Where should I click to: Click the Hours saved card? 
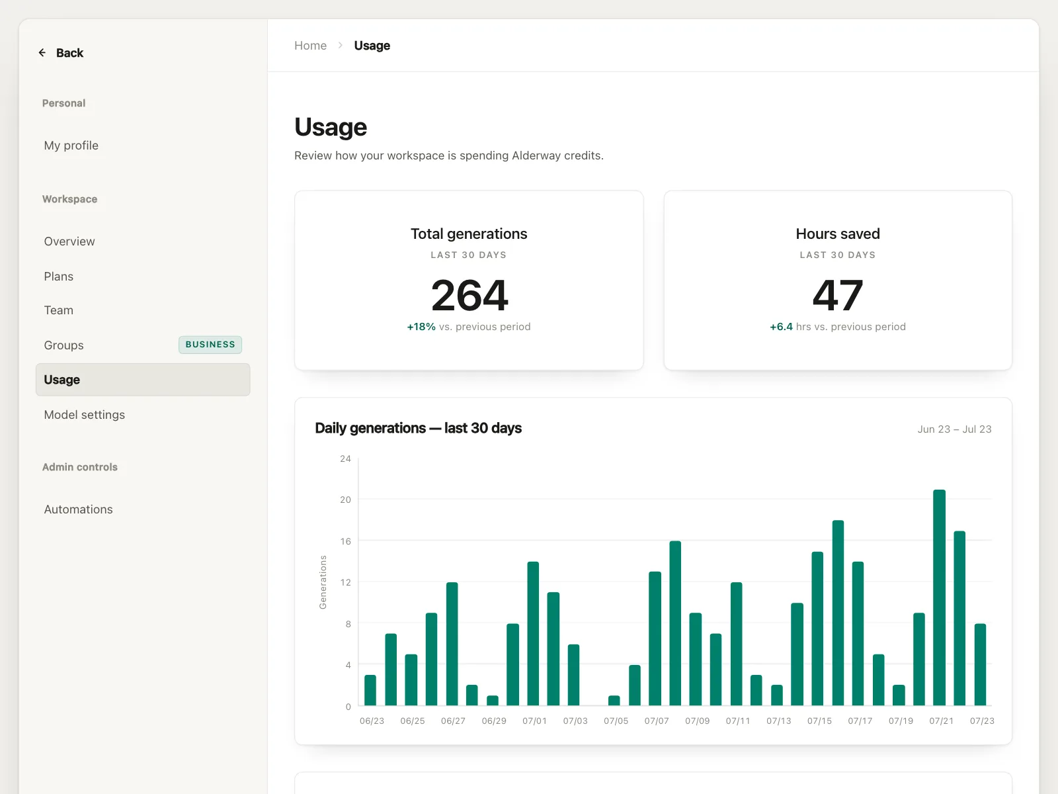[838, 281]
